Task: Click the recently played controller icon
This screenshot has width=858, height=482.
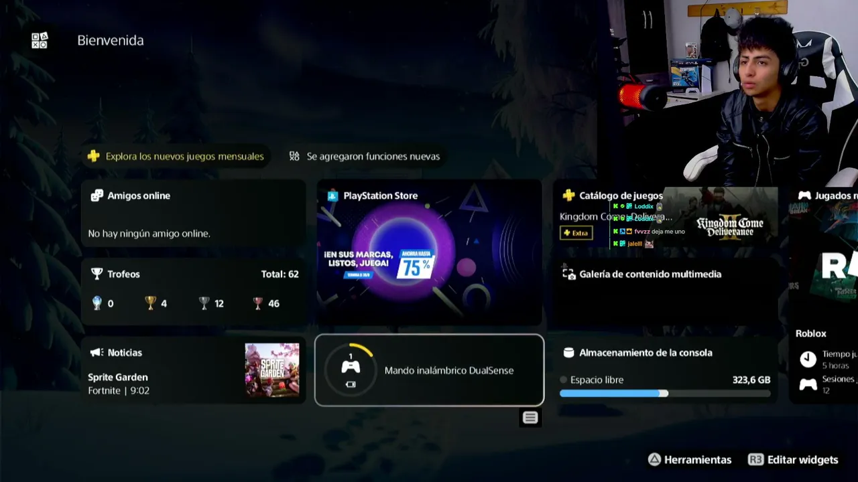Action: click(x=804, y=195)
